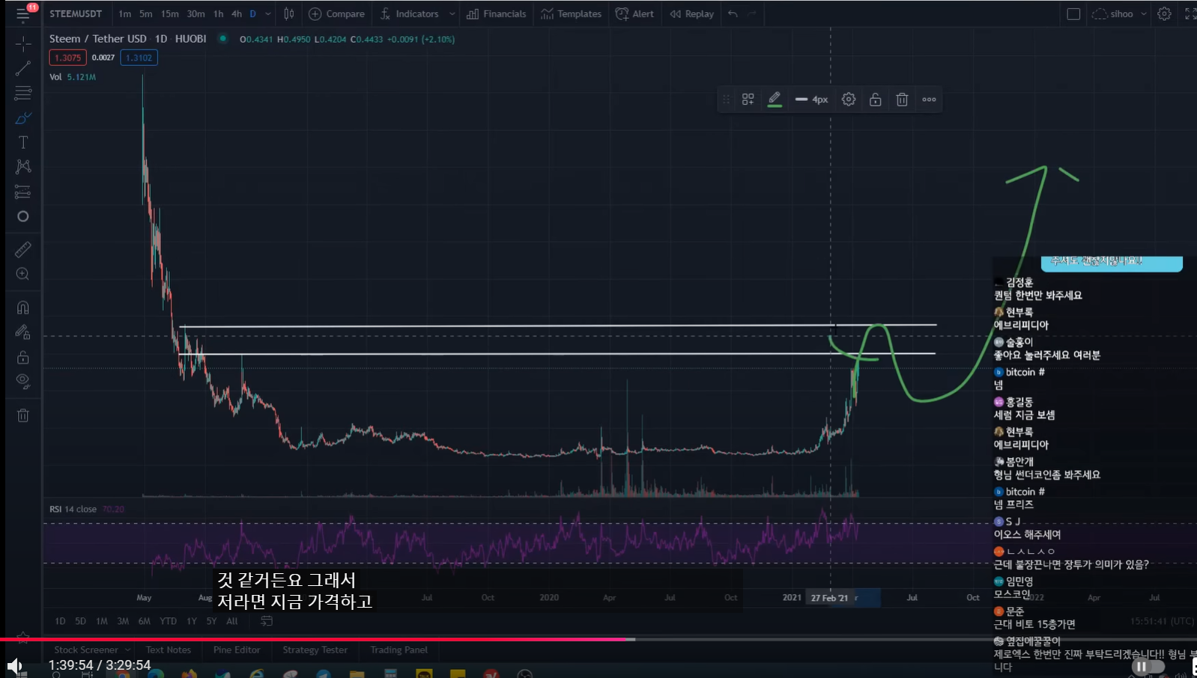Select the D daily interval
The height and width of the screenshot is (678, 1197).
pyautogui.click(x=252, y=13)
